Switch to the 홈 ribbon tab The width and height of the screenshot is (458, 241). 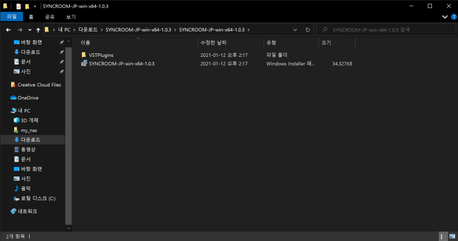(31, 17)
